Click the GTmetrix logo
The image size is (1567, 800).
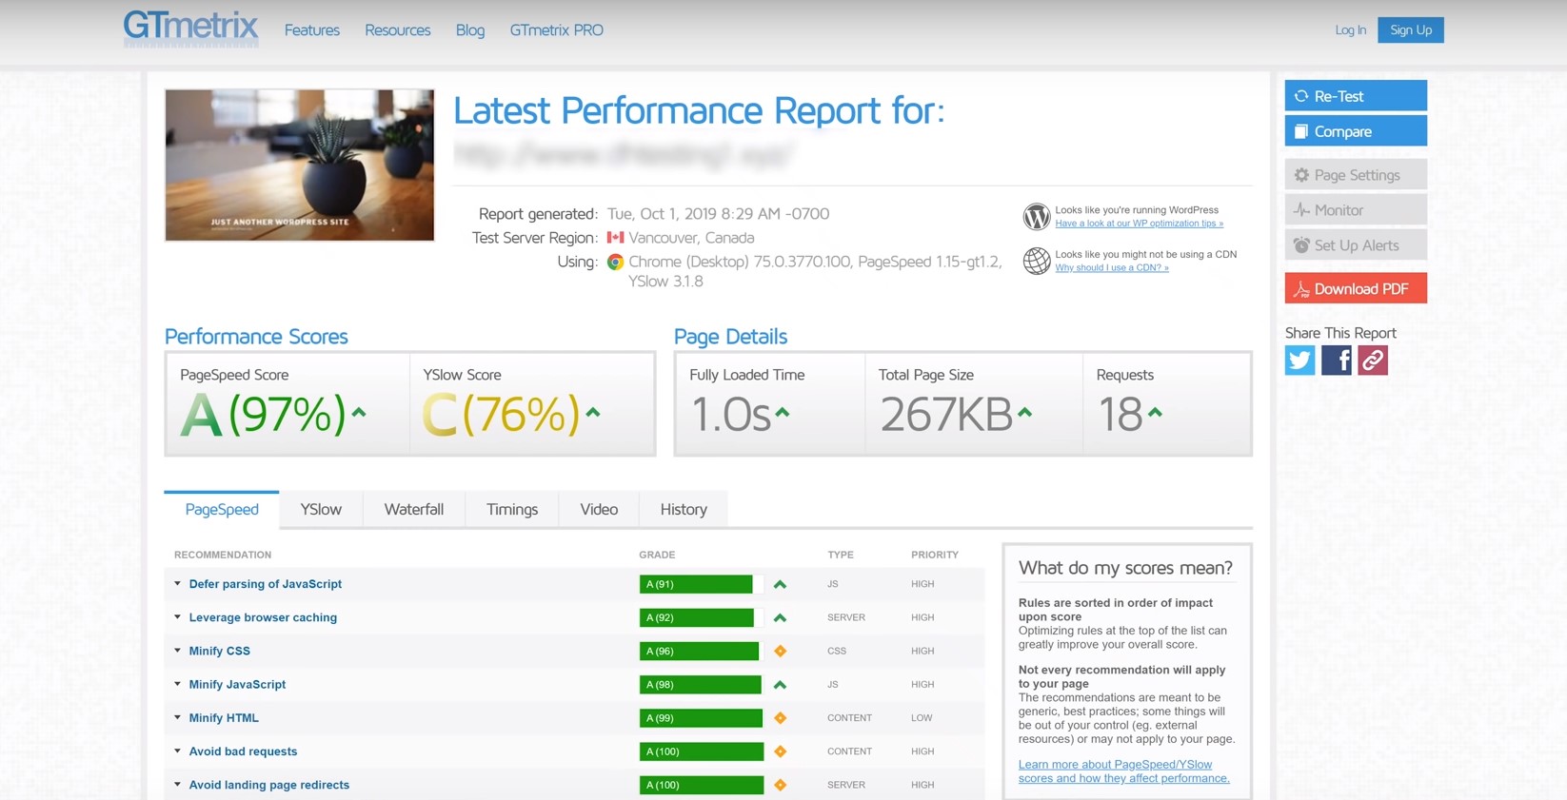pyautogui.click(x=190, y=29)
